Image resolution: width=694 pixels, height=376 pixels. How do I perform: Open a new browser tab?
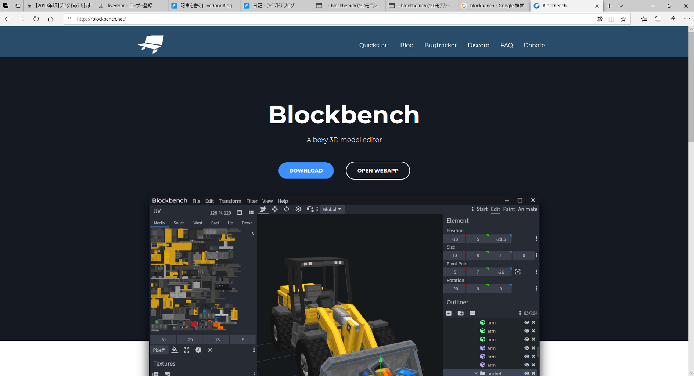tap(609, 6)
